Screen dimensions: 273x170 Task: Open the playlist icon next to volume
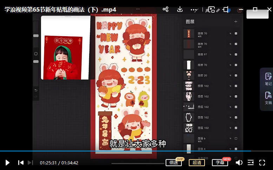(251, 163)
